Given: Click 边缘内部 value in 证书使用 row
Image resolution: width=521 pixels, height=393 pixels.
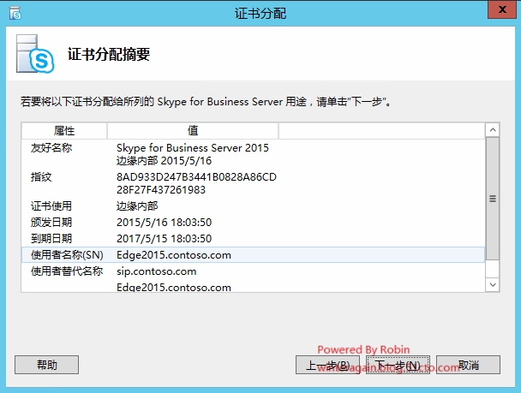Looking at the screenshot, I should [x=137, y=205].
